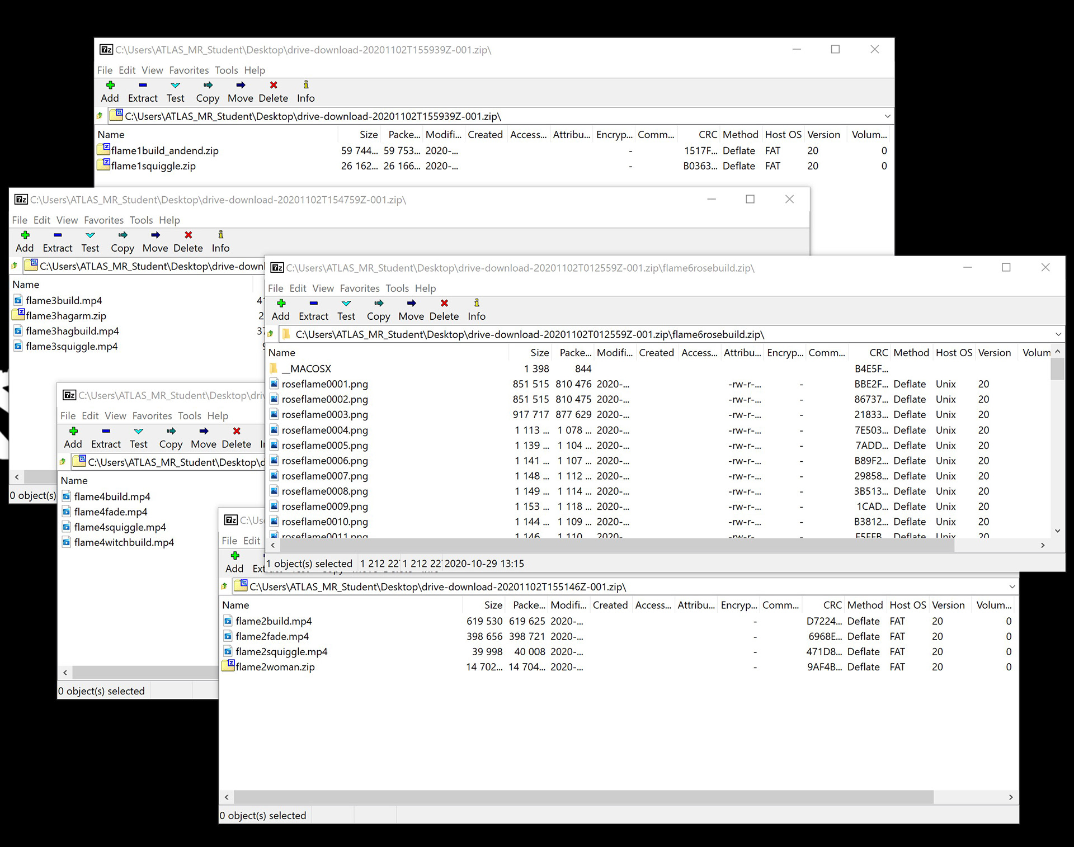This screenshot has width=1074, height=847.
Task: Click up-folder icon beside flame6rosebuild address bar
Action: 271,334
